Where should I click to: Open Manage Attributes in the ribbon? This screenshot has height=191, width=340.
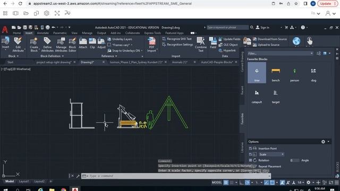pos(61,45)
